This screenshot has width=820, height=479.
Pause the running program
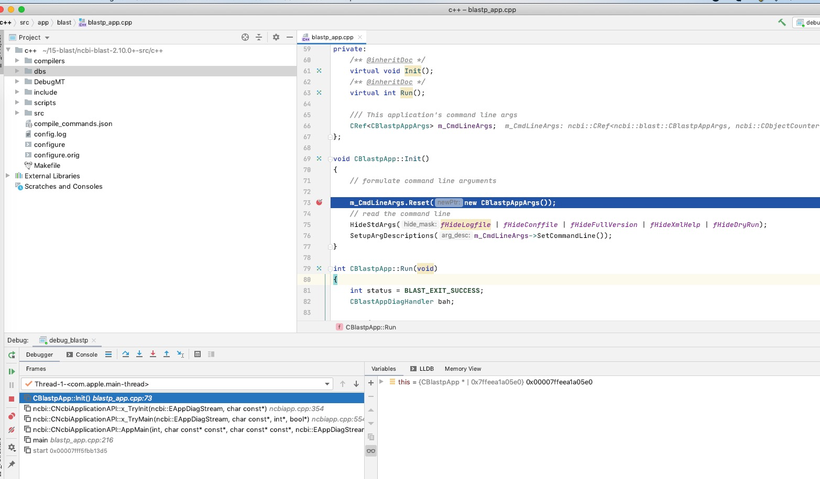coord(12,385)
